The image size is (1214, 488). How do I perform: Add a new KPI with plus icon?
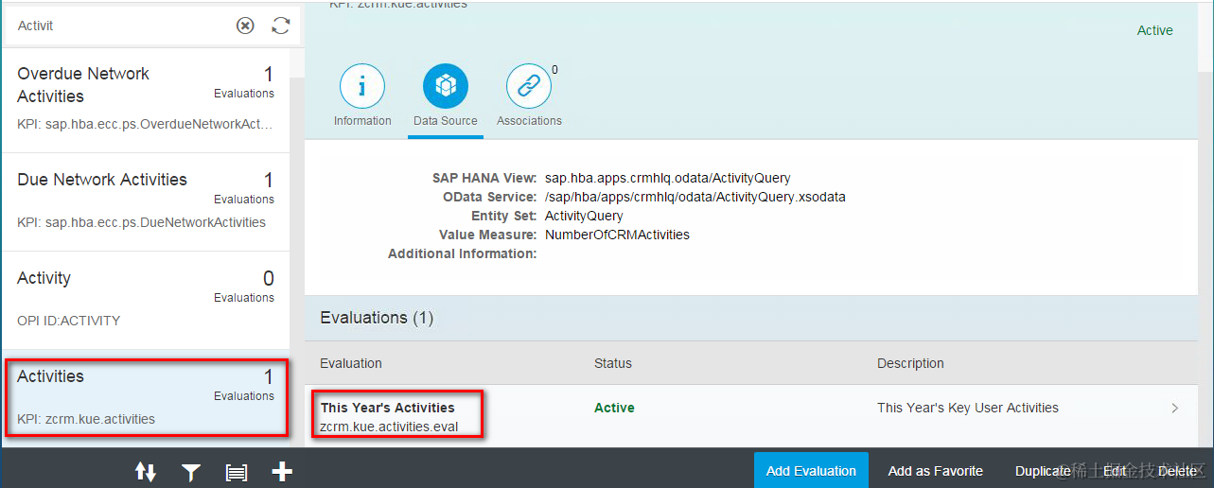(282, 471)
